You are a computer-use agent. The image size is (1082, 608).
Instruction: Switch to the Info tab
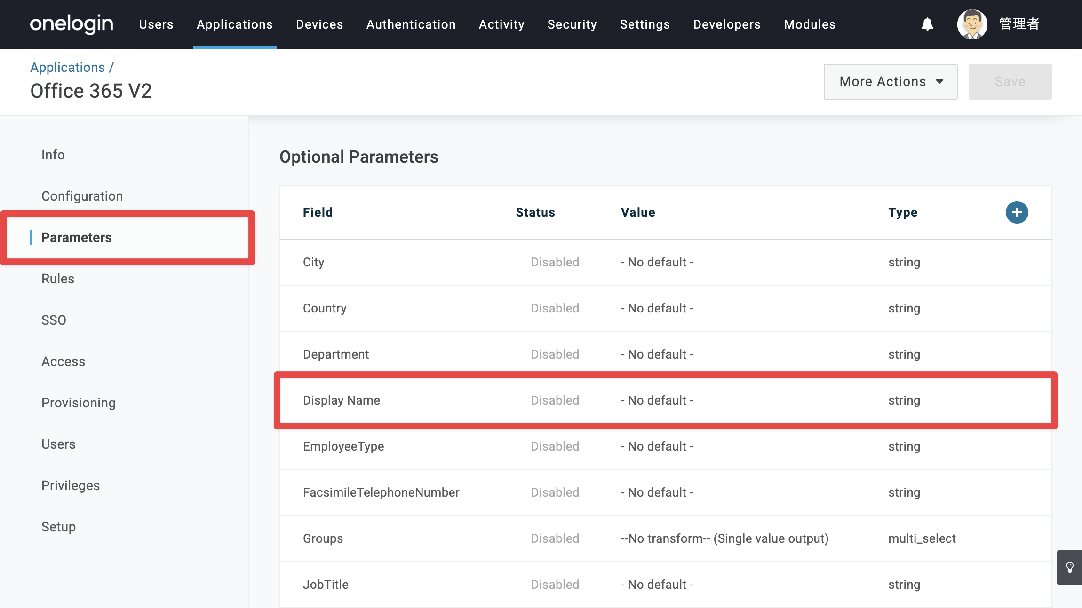pos(53,155)
